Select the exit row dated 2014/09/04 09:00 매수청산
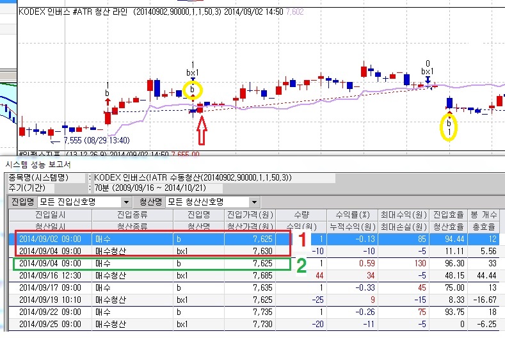The image size is (505, 338). (x=254, y=251)
